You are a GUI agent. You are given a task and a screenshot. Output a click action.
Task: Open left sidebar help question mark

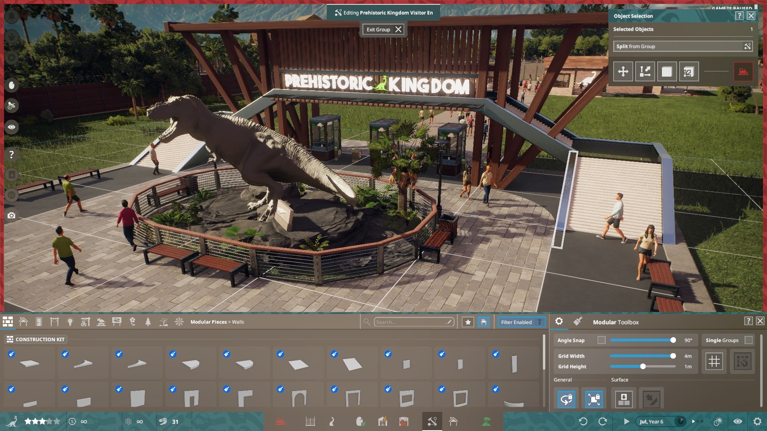pos(12,154)
